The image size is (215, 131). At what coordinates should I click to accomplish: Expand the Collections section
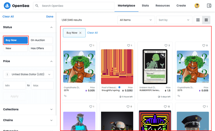(51, 109)
